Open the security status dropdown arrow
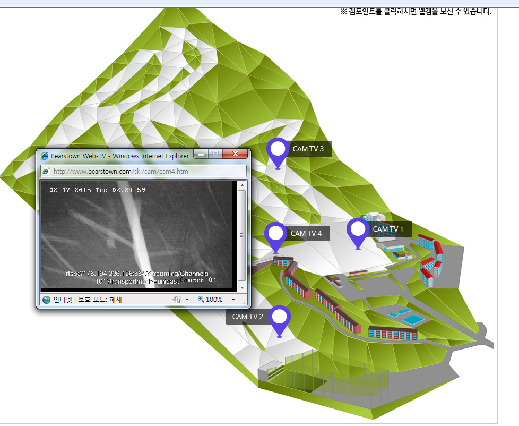519x426 pixels. (187, 300)
